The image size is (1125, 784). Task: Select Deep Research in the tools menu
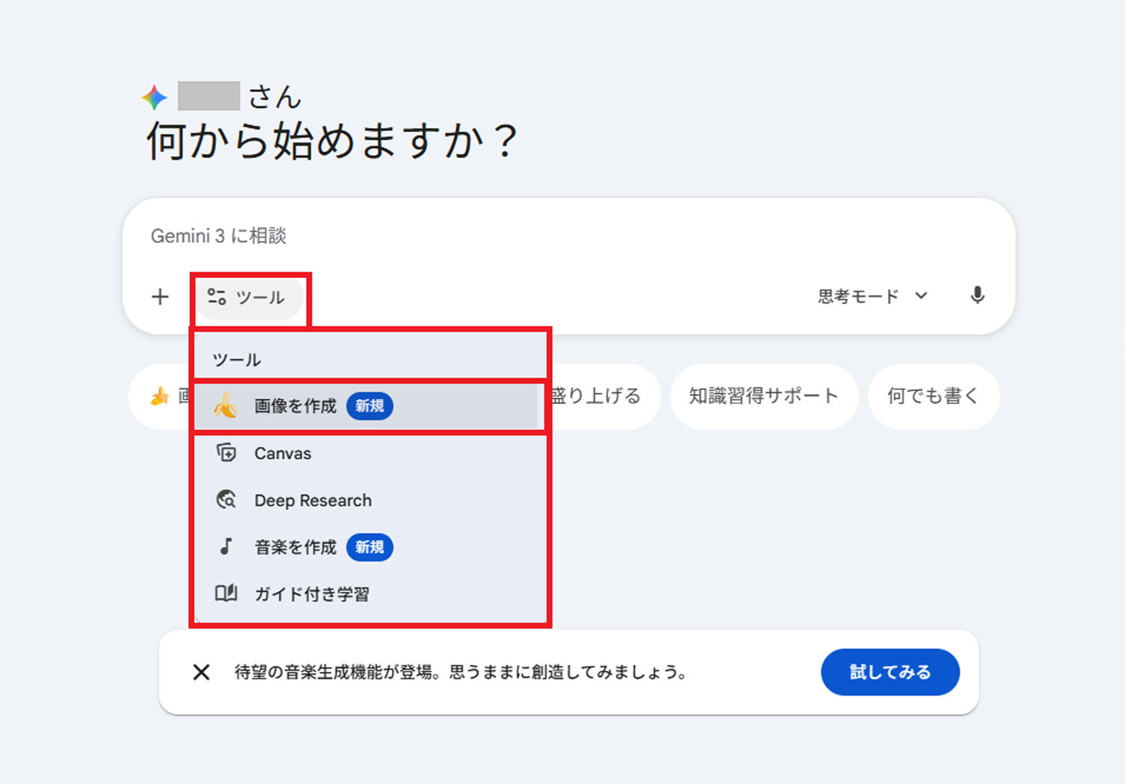click(313, 500)
